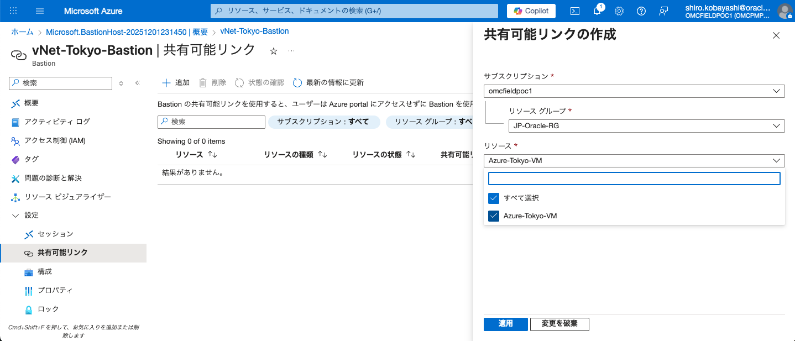Open Azure notifications bell icon
This screenshot has height=341, width=795.
click(x=597, y=11)
